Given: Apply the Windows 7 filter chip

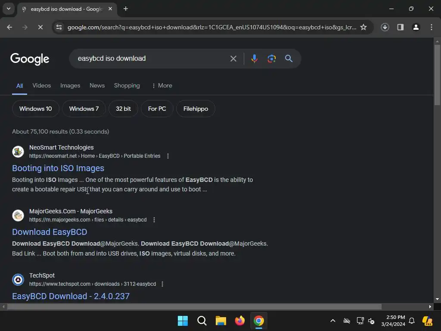Looking at the screenshot, I should (84, 109).
